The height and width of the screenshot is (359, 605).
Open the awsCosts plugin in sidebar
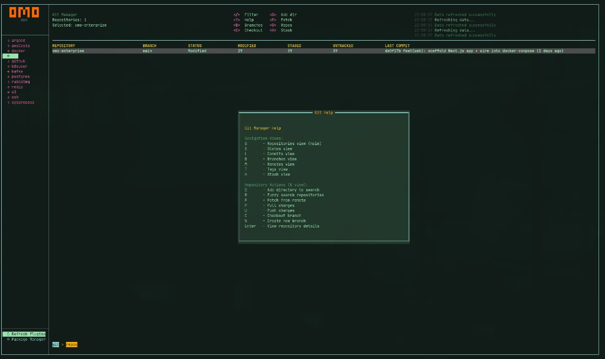tap(21, 46)
